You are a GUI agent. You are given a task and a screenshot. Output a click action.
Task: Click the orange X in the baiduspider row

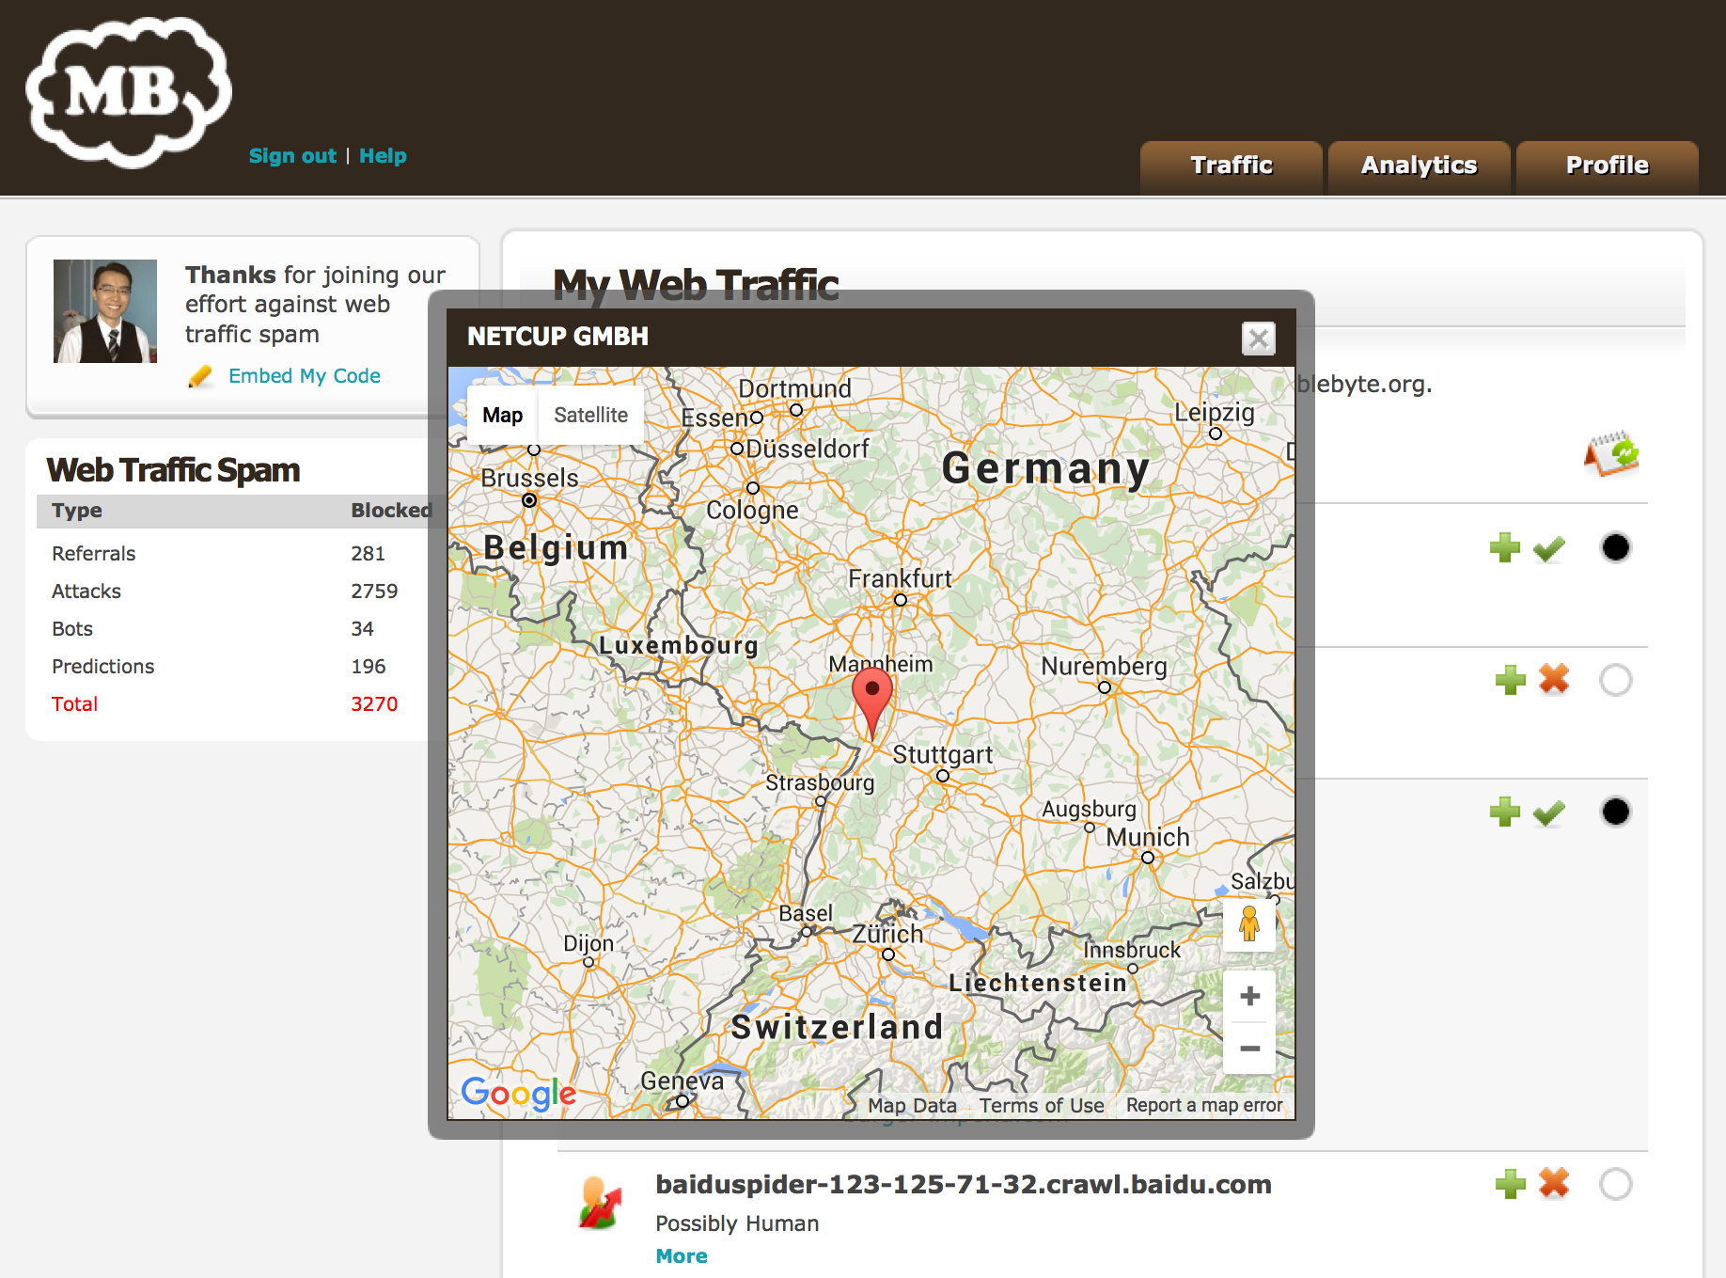coord(1554,1183)
